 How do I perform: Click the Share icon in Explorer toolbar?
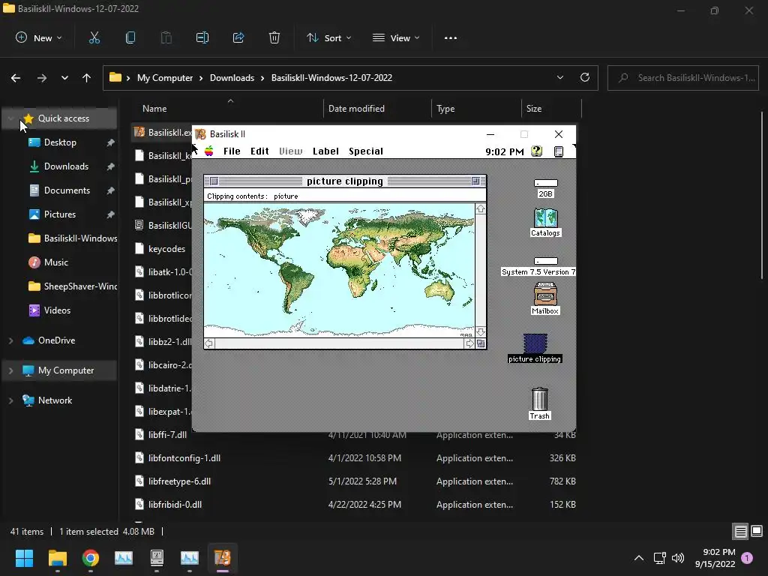pos(238,37)
